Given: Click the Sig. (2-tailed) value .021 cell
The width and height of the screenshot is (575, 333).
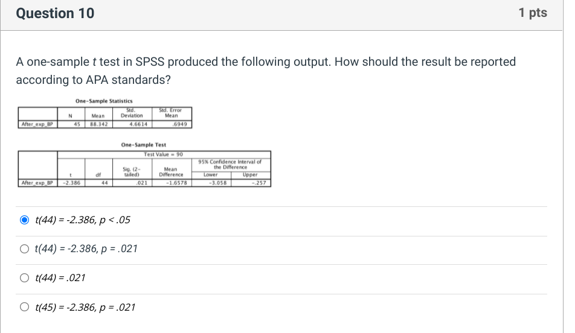Looking at the screenshot, I should 132,183.
